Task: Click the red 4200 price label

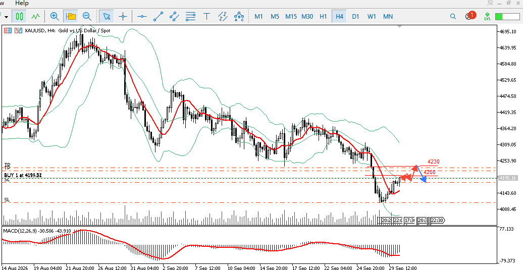Action: (430, 172)
